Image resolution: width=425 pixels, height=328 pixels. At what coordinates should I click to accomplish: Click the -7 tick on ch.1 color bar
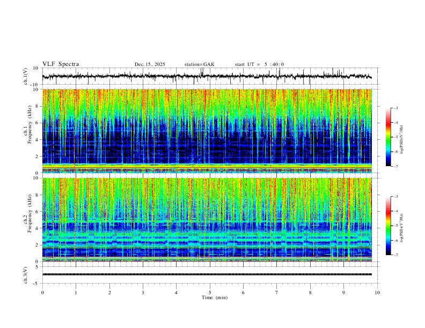coord(395,166)
